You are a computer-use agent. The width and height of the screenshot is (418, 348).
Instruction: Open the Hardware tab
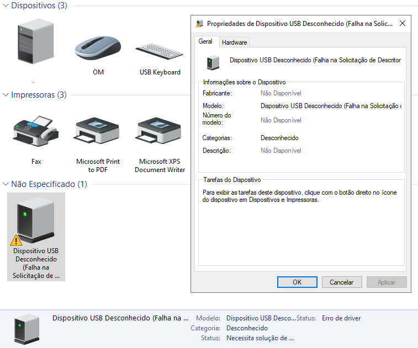pos(234,42)
